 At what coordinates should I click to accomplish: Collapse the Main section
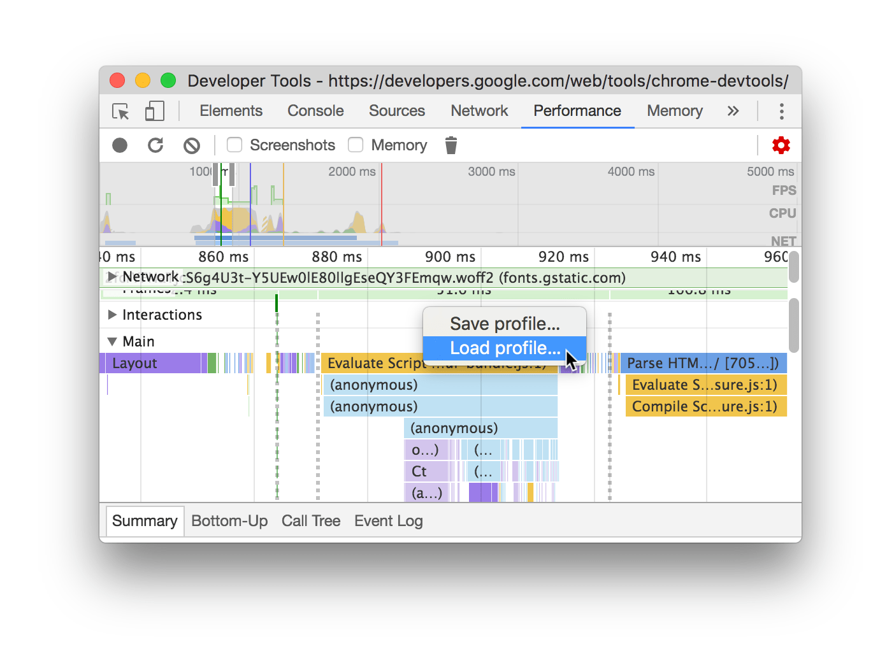(x=112, y=341)
